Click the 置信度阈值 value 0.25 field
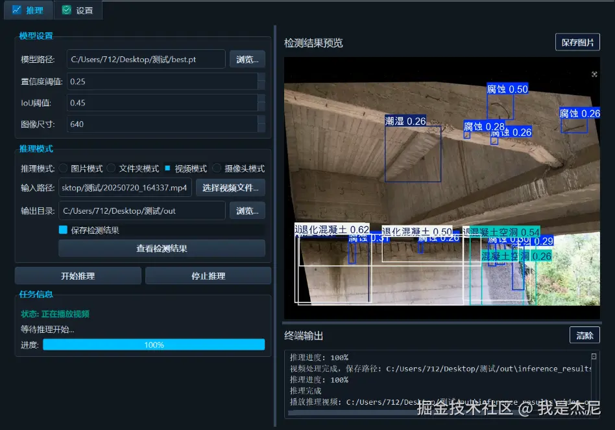This screenshot has width=615, height=430. click(x=162, y=82)
